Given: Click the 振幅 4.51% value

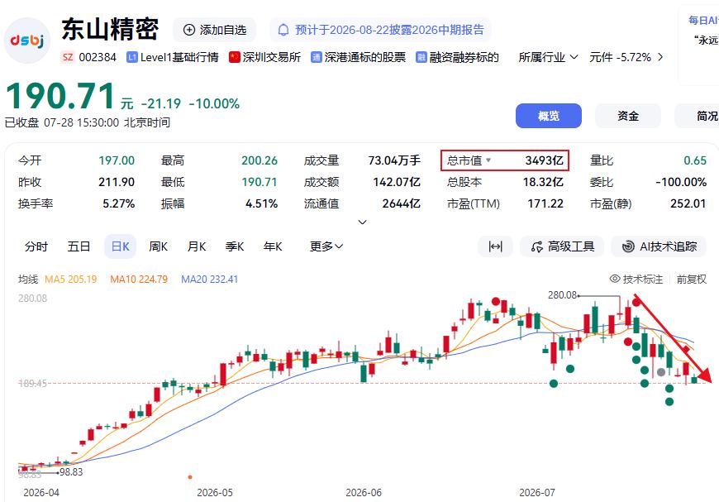Looking at the screenshot, I should click(261, 203).
